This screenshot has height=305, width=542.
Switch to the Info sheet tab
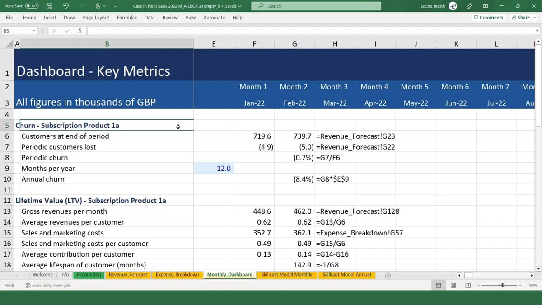[x=65, y=275]
